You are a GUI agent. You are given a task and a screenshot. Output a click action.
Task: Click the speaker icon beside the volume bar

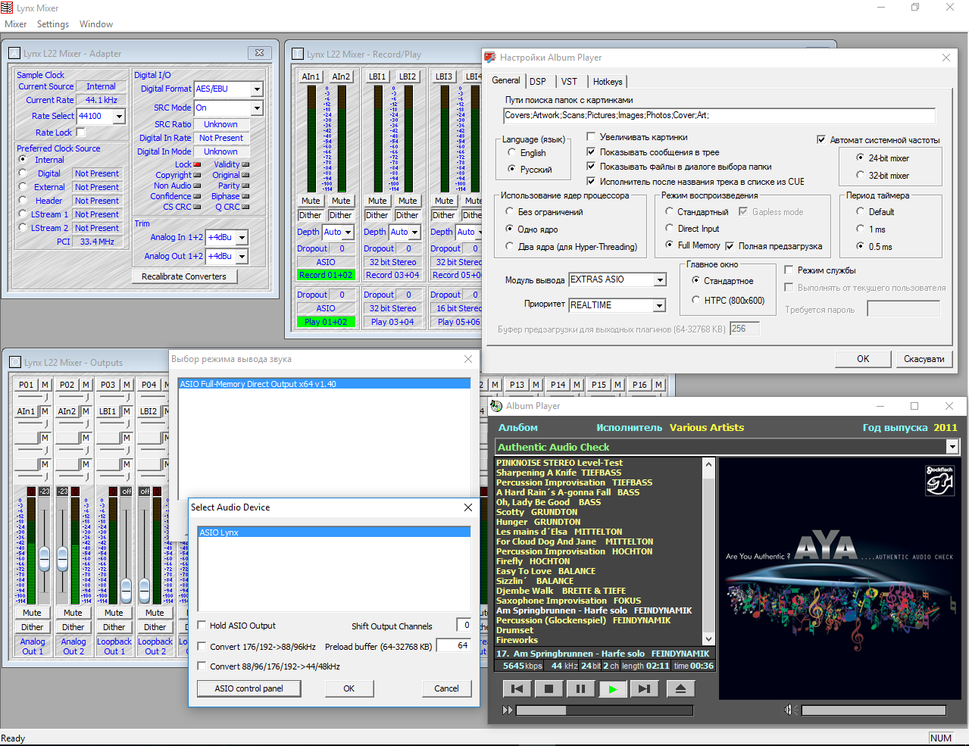(789, 710)
